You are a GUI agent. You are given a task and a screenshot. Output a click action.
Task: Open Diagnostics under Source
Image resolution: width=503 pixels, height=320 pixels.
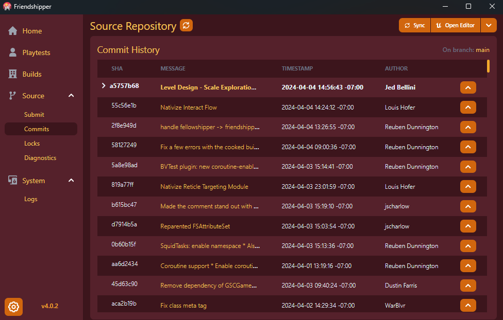pyautogui.click(x=40, y=157)
